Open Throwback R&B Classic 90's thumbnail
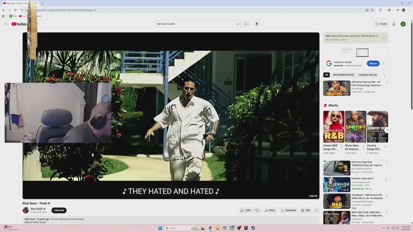413x232 pixels. (x=337, y=201)
